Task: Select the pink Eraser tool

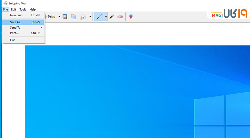Action: pos(120,17)
